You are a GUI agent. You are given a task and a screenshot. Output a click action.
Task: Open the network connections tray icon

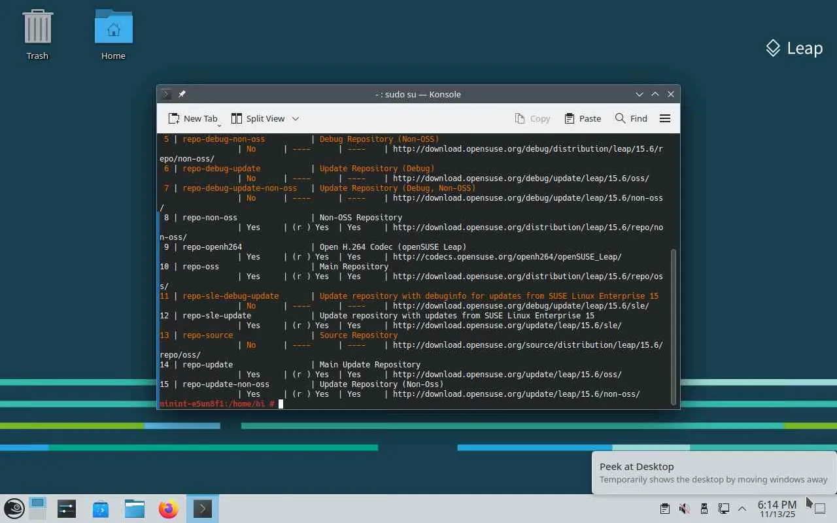[x=724, y=509]
